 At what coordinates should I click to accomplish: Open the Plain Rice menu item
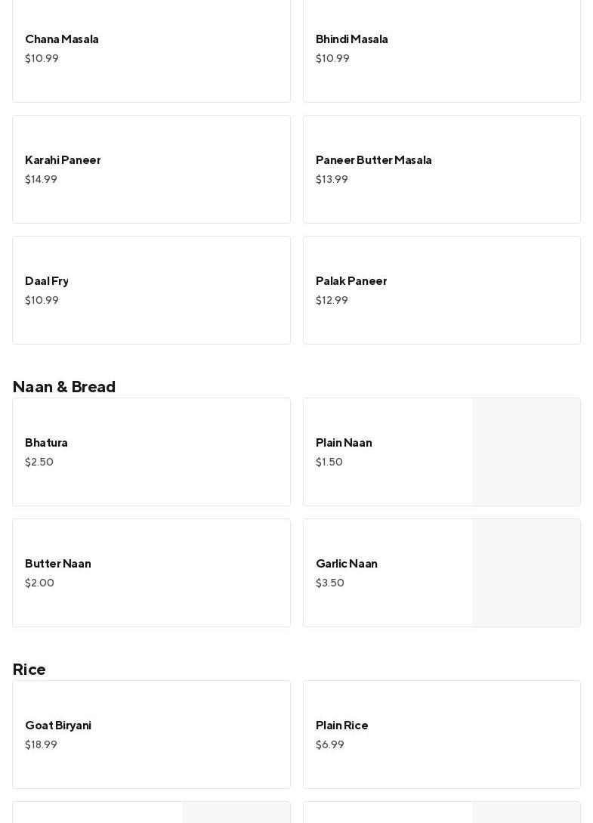441,735
